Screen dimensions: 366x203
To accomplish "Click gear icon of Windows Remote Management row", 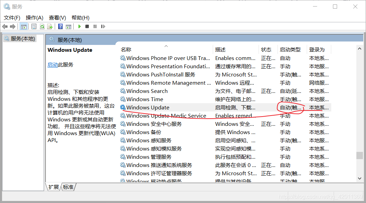I will pyautogui.click(x=123, y=83).
